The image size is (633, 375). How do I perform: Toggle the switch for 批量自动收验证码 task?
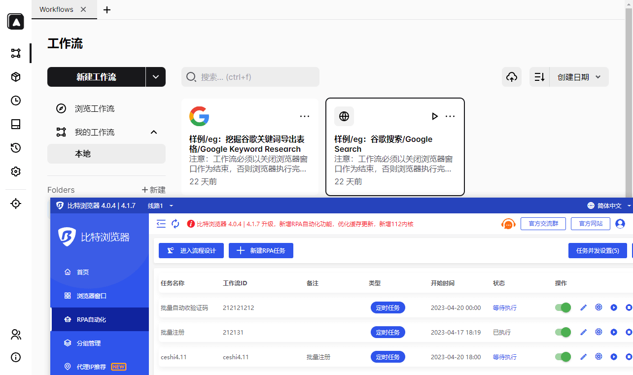[563, 307]
